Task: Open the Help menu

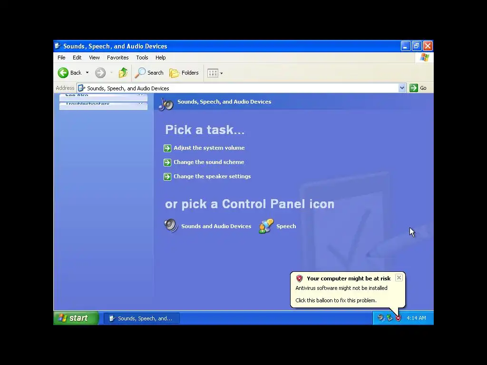Action: pyautogui.click(x=161, y=58)
